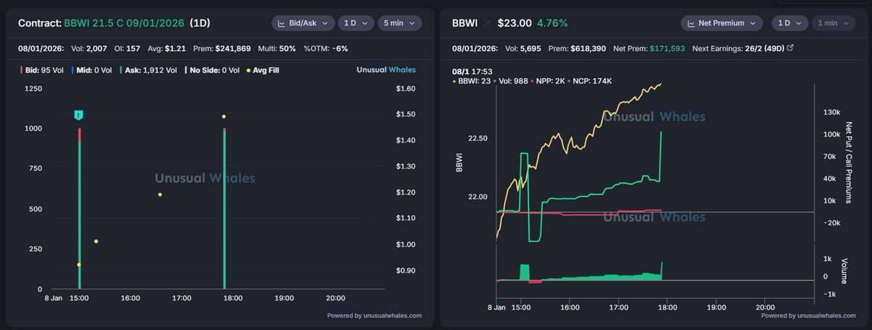Open the BBWI chart 1 D range dropdown

click(790, 23)
